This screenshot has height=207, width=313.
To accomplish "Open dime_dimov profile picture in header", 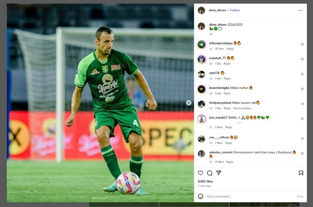I will click(x=201, y=10).
